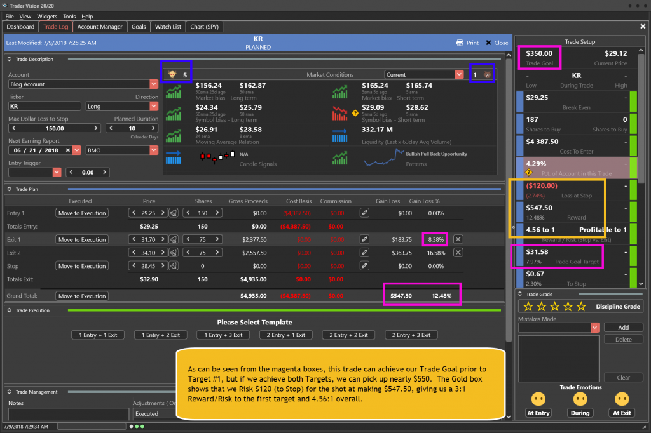The height and width of the screenshot is (433, 651).
Task: Select the At Exit emotion face
Action: 622,399
